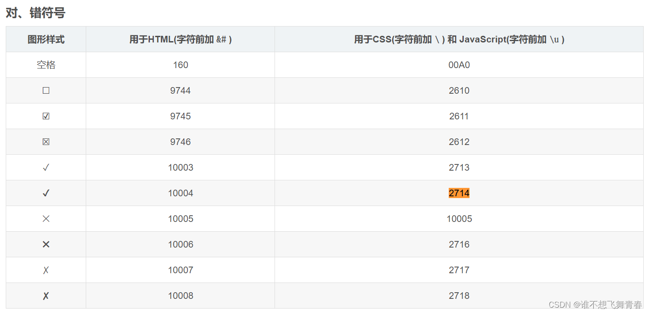649x313 pixels.
Task: Select the thin cross symbol in 2716 row's predecessor, HTML 10005 row
Action: (46, 219)
